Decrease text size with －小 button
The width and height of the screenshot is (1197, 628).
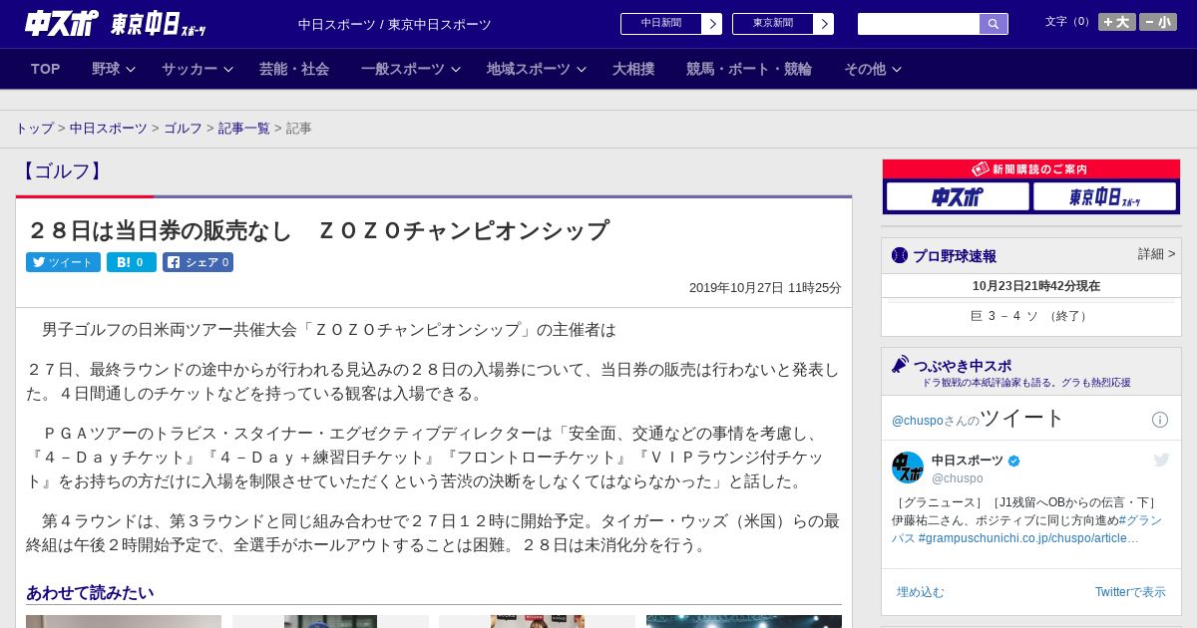click(1158, 22)
